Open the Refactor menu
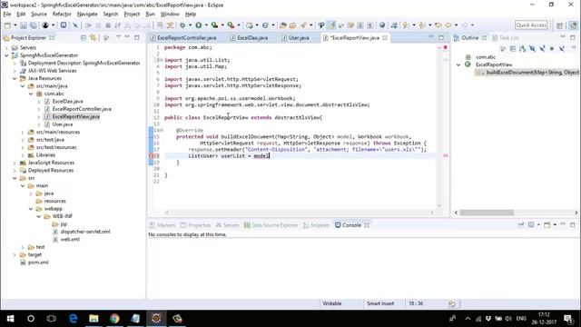 tap(62, 15)
